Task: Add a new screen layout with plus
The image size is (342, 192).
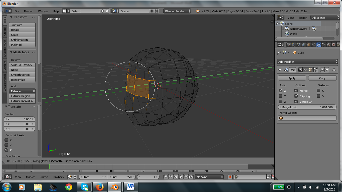Action: tap(103, 11)
